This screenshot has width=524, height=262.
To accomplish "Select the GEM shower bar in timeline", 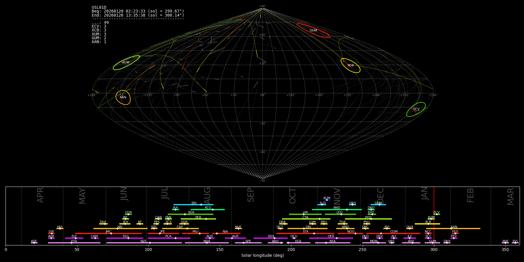I will pos(378,205).
